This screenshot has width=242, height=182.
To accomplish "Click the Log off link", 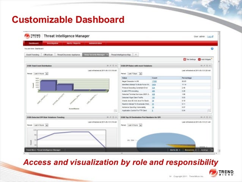I will 210,36.
